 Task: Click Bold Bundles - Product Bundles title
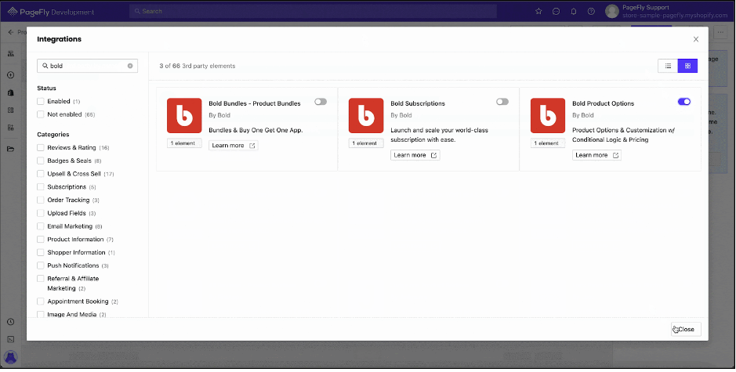point(255,103)
